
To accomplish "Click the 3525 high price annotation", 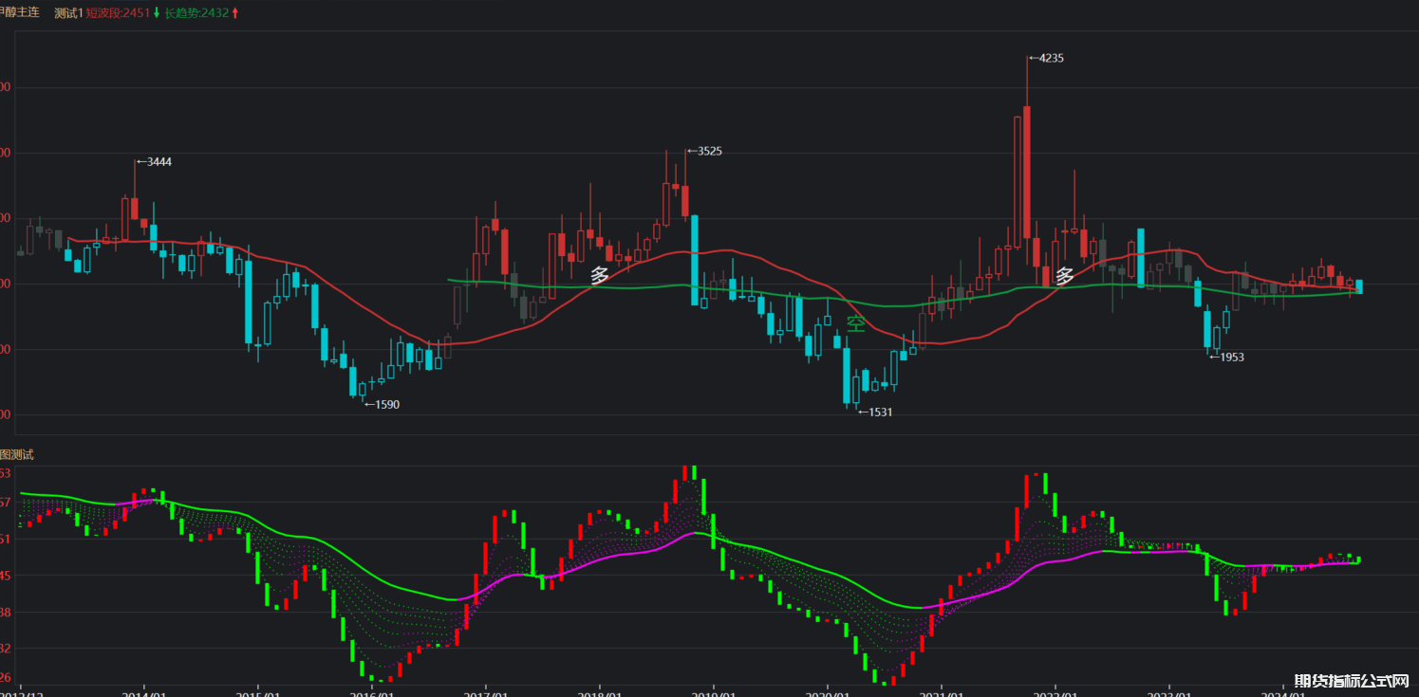I will point(704,151).
